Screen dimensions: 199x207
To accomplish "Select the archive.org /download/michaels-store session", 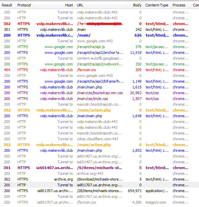I will pyautogui.click(x=99, y=179).
